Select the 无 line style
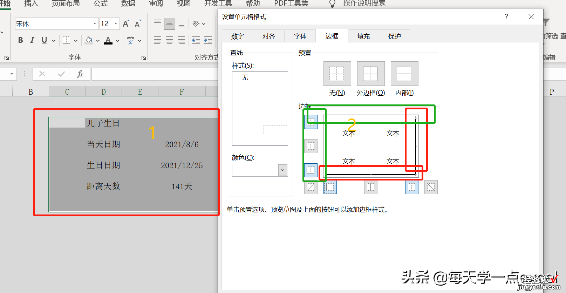 tap(245, 77)
